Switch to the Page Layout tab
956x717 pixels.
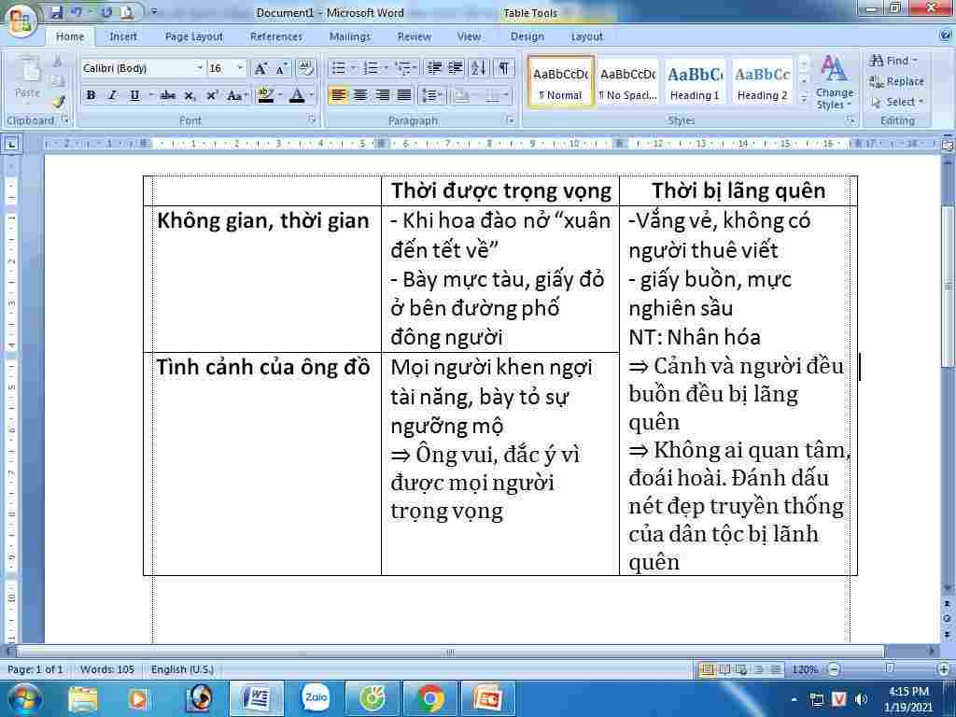point(193,36)
